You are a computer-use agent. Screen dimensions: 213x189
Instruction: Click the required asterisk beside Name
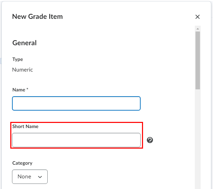click(27, 89)
